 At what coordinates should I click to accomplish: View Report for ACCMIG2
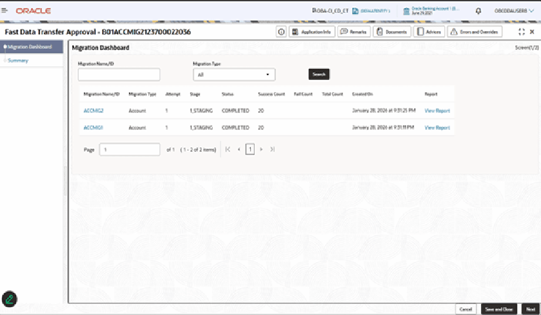[x=437, y=111]
